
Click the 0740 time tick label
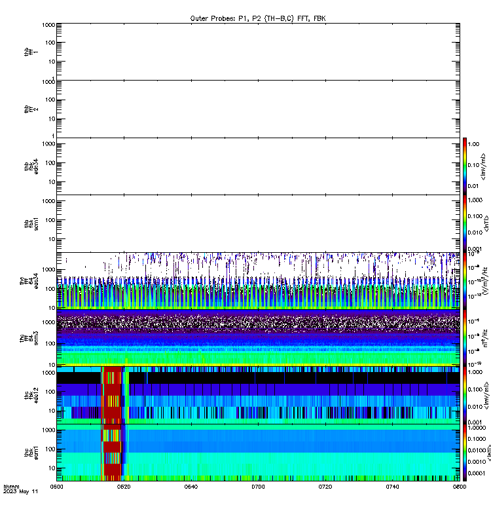pos(392,487)
